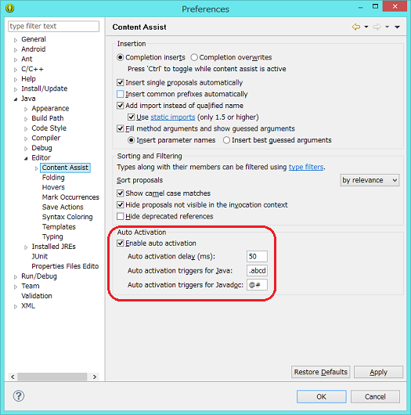Expand the Debug node
The image size is (411, 415).
[26, 149]
